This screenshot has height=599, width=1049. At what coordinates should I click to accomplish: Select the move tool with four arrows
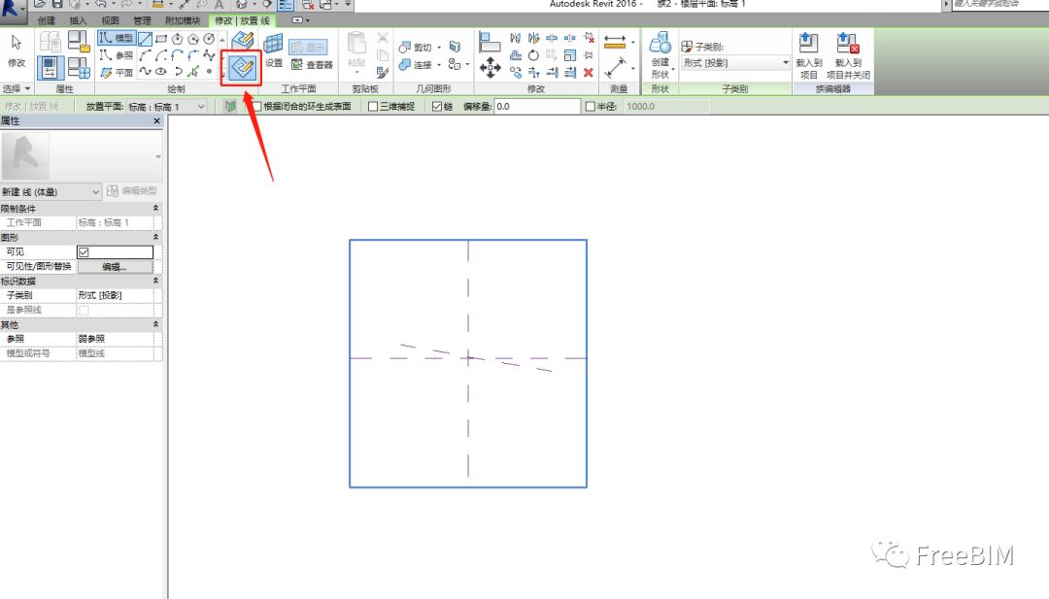click(491, 68)
